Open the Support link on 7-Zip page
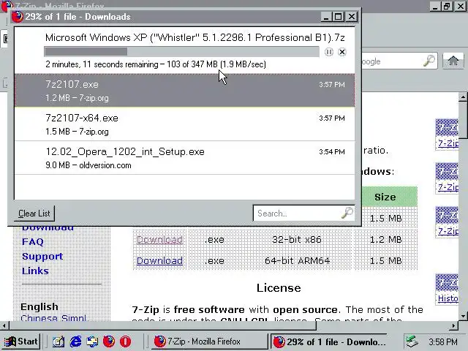Screen dimensions: 468x351 tap(42, 257)
